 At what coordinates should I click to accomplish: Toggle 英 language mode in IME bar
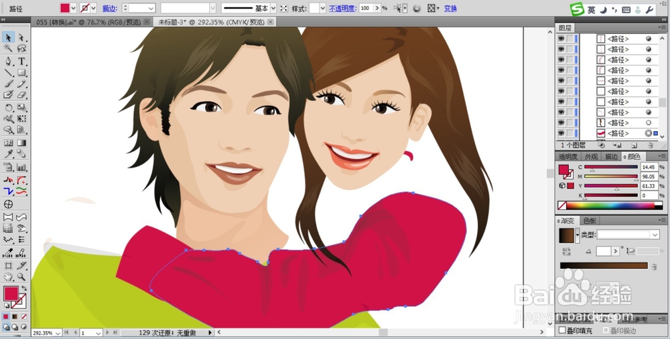click(x=592, y=10)
